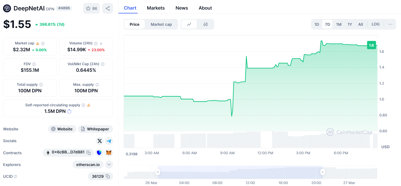Copy the UCID 36129 value
This screenshot has height=186, width=401.
108,176
